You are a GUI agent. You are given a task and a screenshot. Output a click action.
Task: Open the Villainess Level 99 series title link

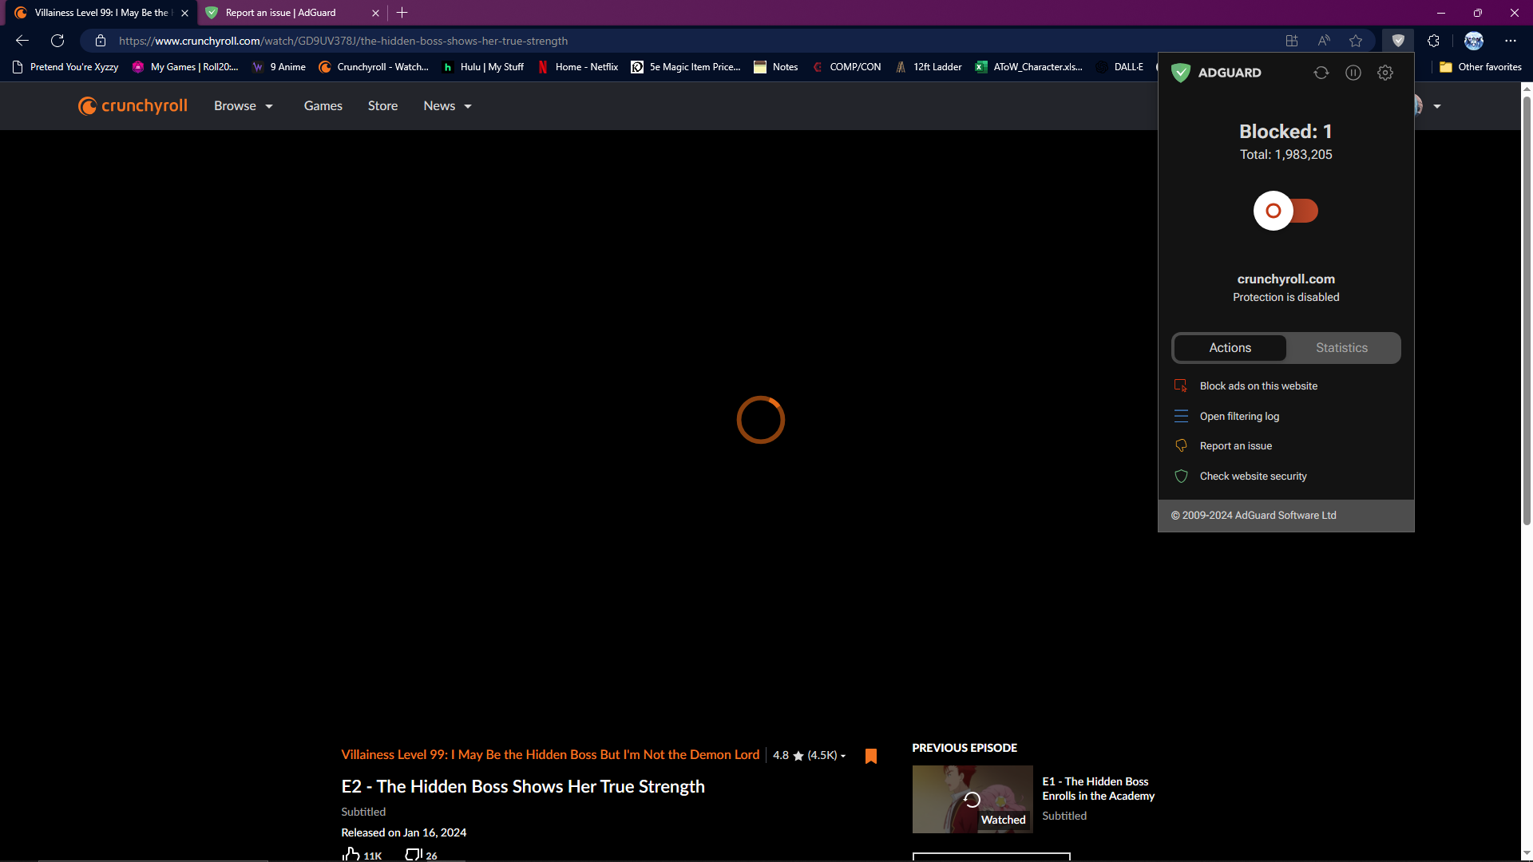coord(550,755)
